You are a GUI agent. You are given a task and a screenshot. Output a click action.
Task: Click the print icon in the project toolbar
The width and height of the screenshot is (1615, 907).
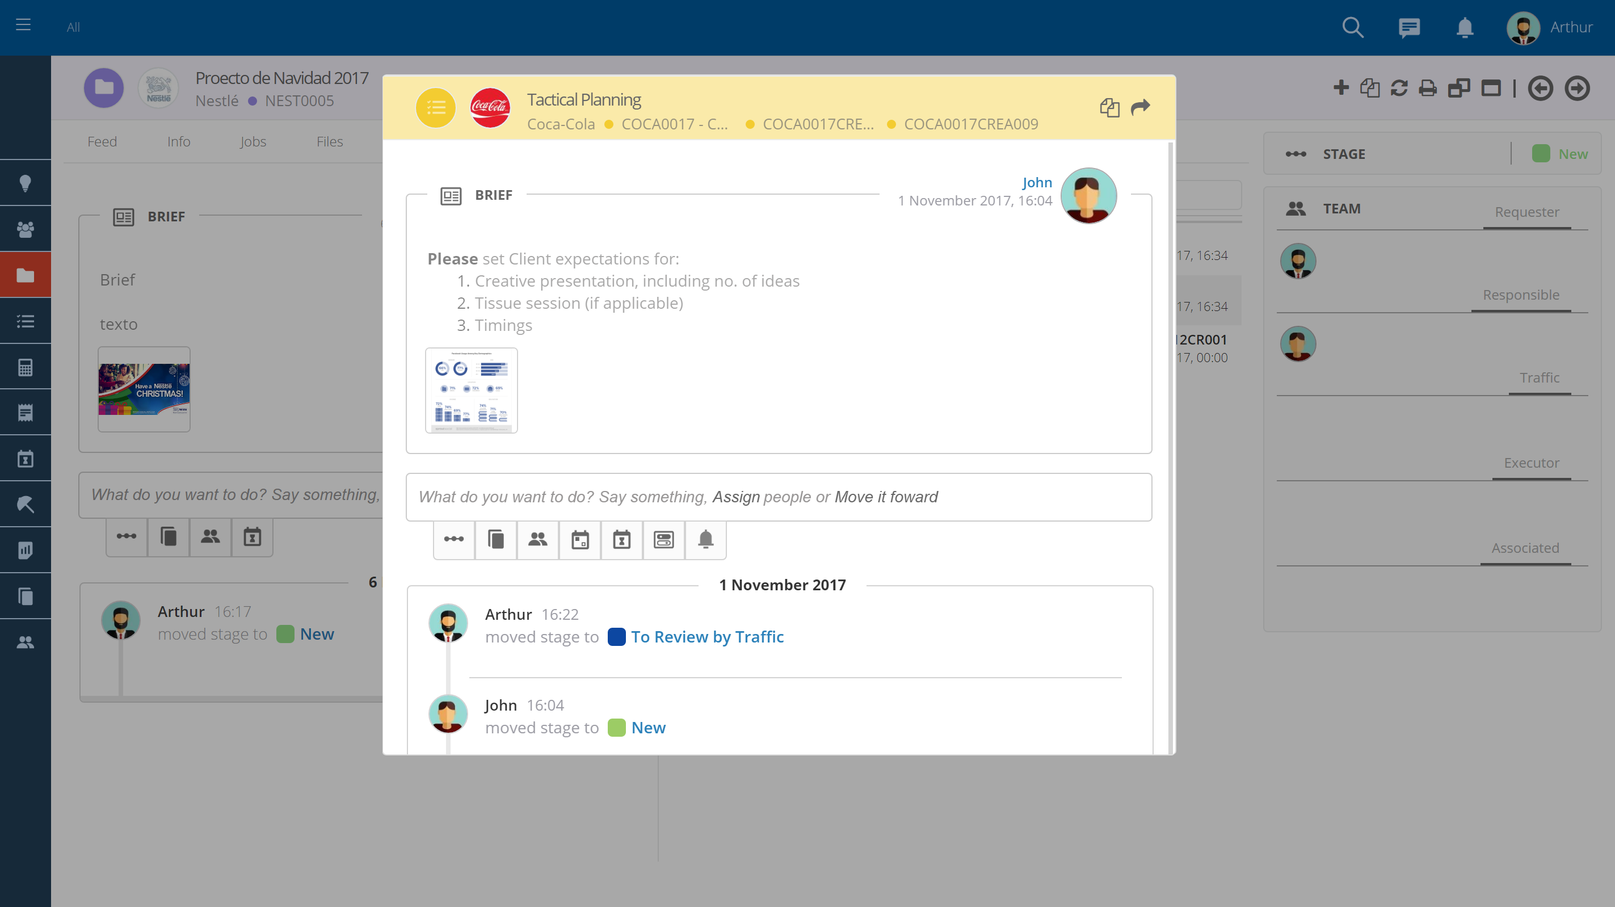[x=1428, y=88]
